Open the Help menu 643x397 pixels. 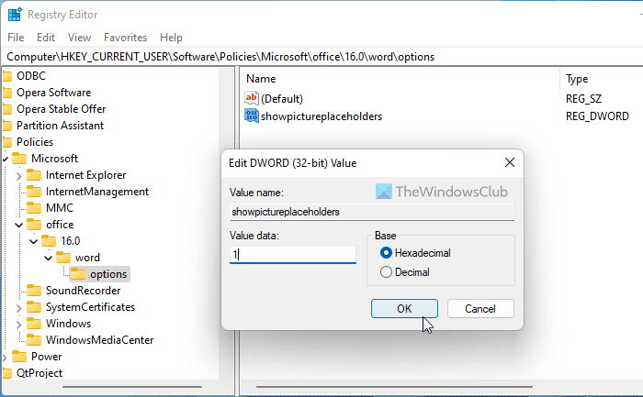coord(171,38)
